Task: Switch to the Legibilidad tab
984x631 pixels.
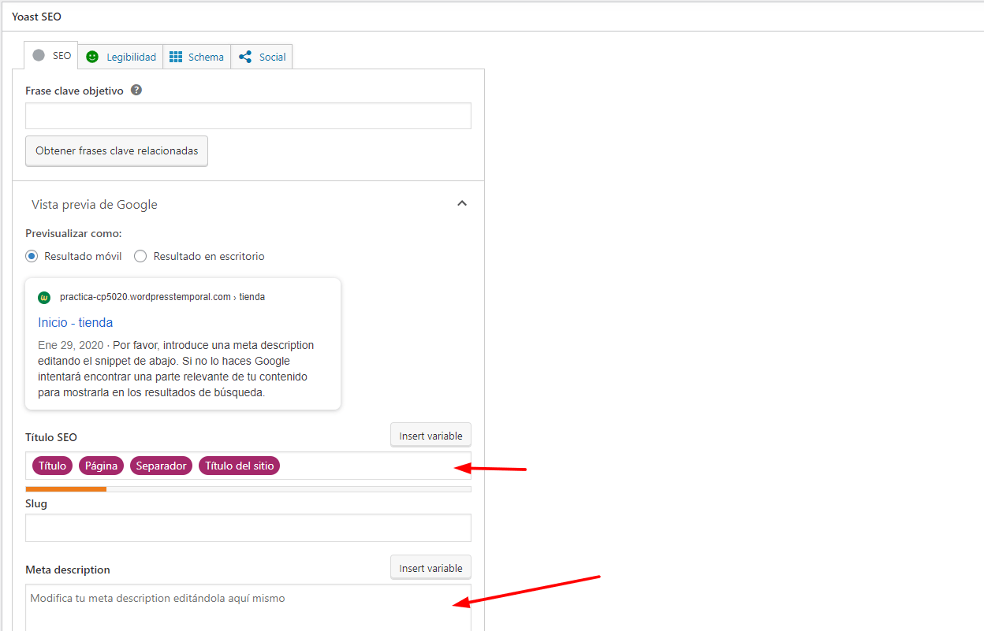Action: (x=121, y=57)
